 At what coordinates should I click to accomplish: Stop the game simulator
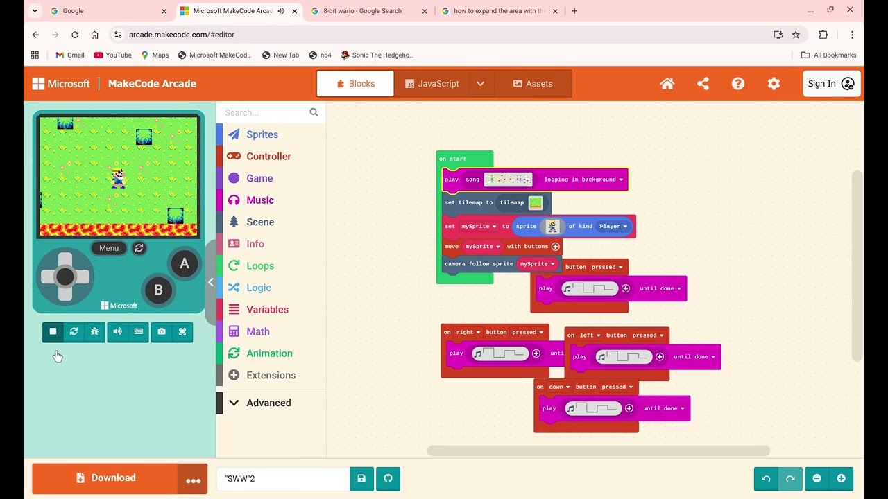point(53,331)
